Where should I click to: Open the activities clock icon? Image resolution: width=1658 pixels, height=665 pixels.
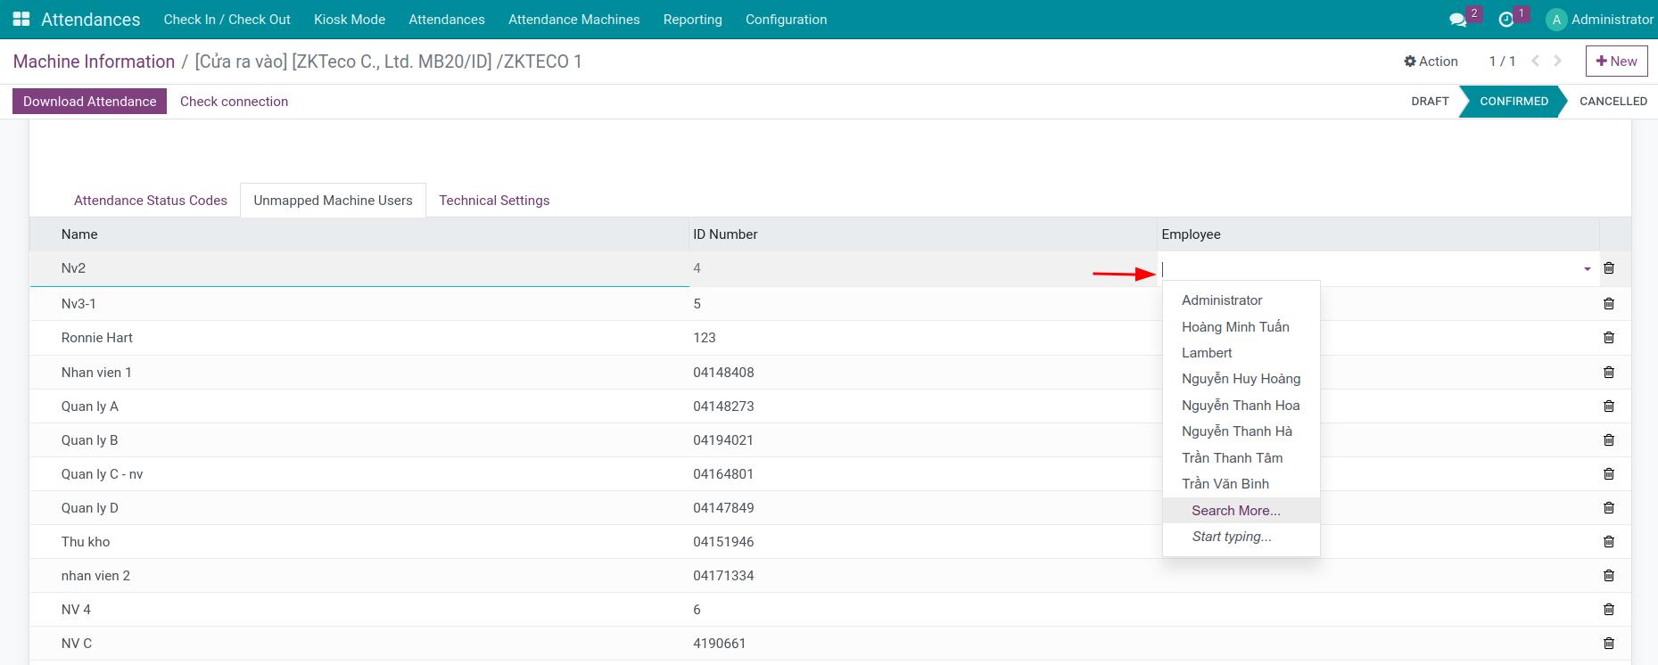coord(1506,20)
